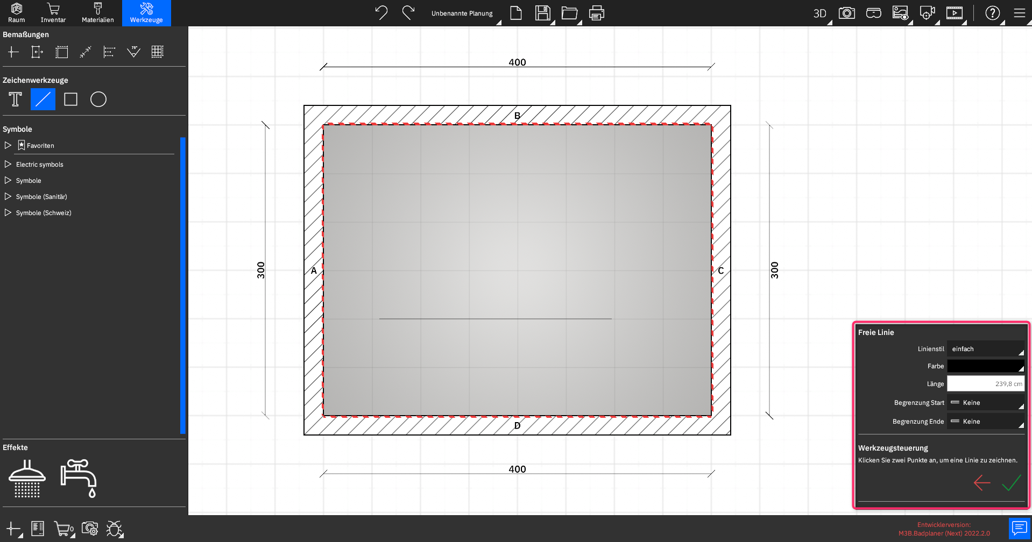Select the free line drawing tool
The height and width of the screenshot is (542, 1032).
[x=43, y=99]
